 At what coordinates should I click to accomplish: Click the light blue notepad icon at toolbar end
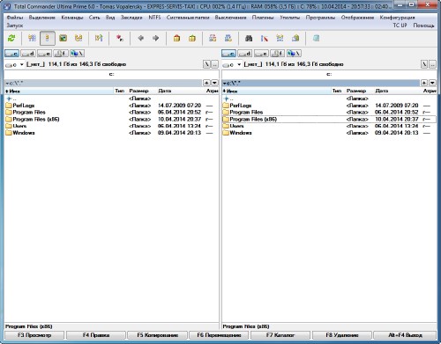[x=316, y=38]
